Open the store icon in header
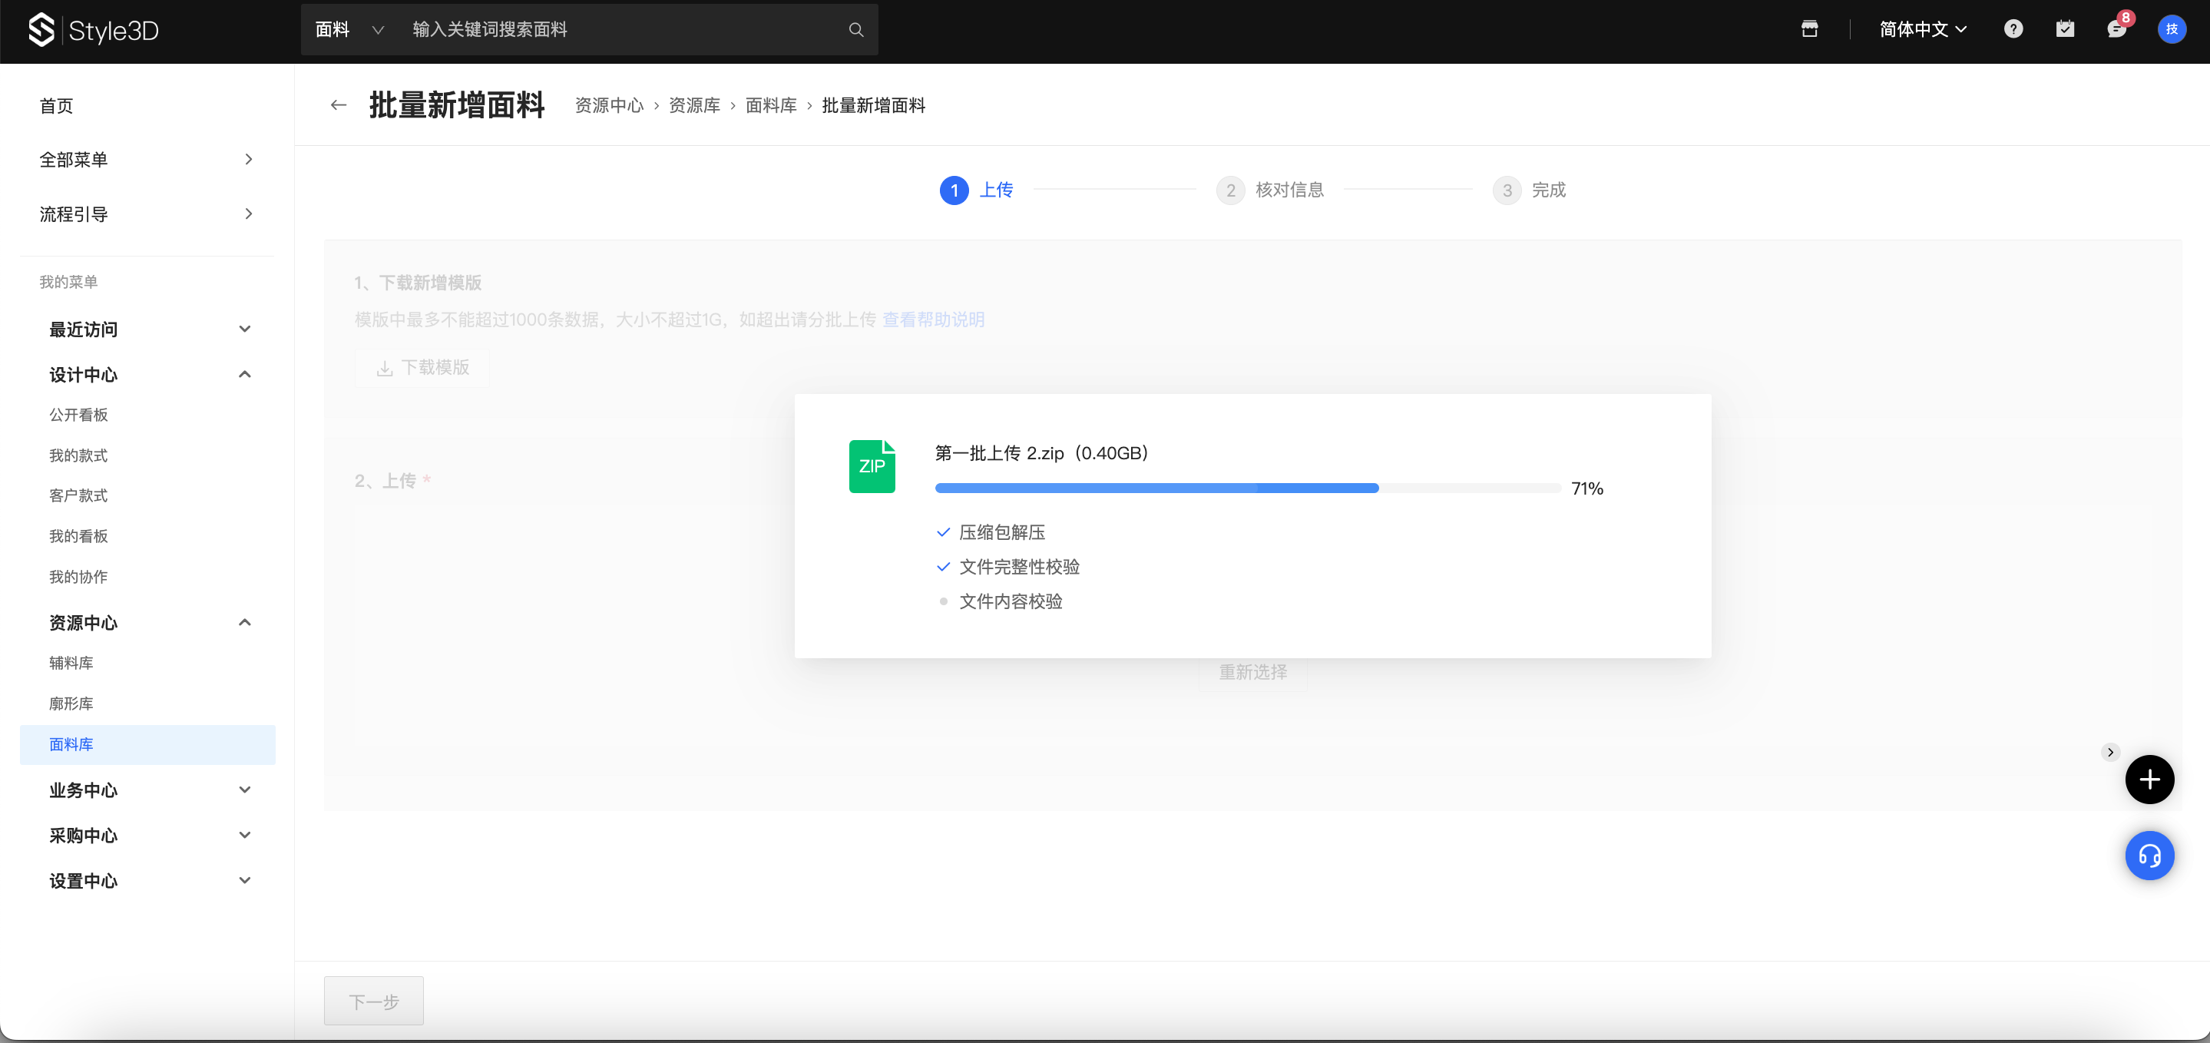 [x=1809, y=29]
